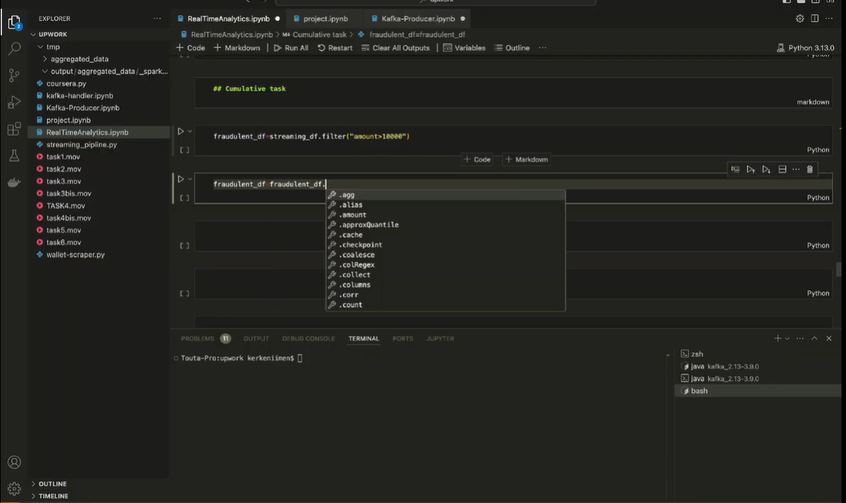Open the Search view in activity bar

point(14,49)
